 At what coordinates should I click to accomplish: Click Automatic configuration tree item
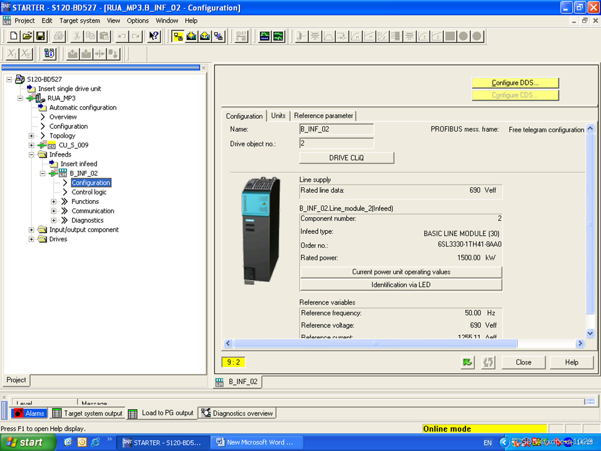[83, 108]
